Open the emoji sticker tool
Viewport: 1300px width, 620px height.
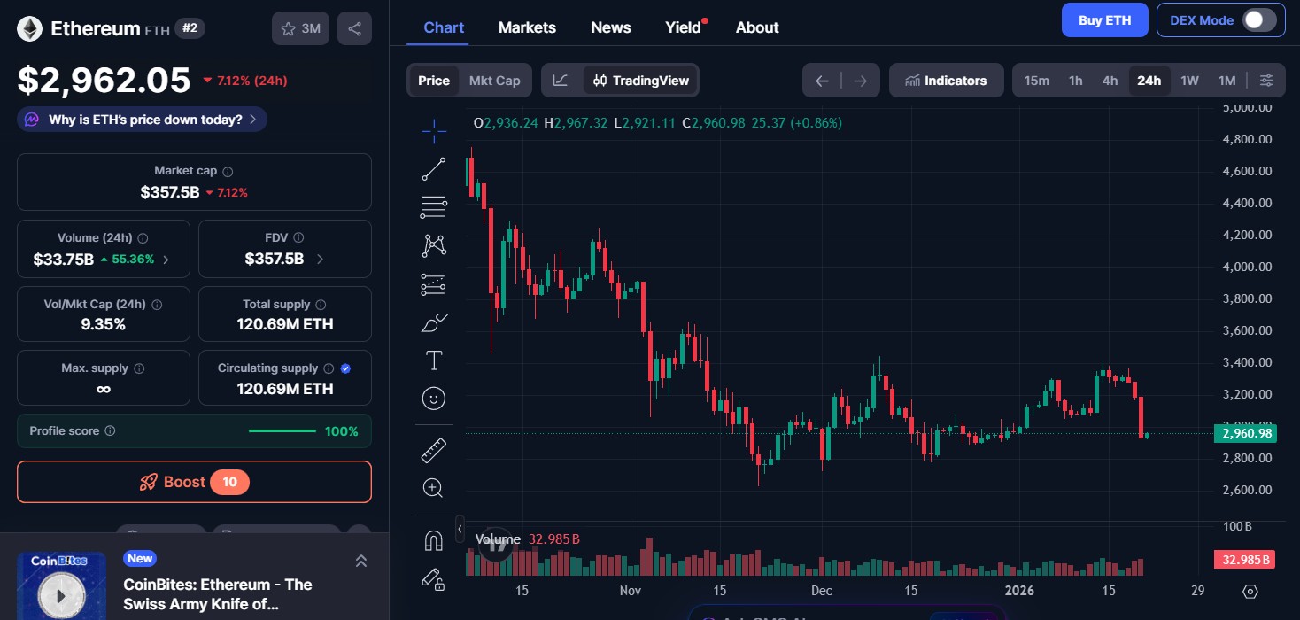pos(434,398)
